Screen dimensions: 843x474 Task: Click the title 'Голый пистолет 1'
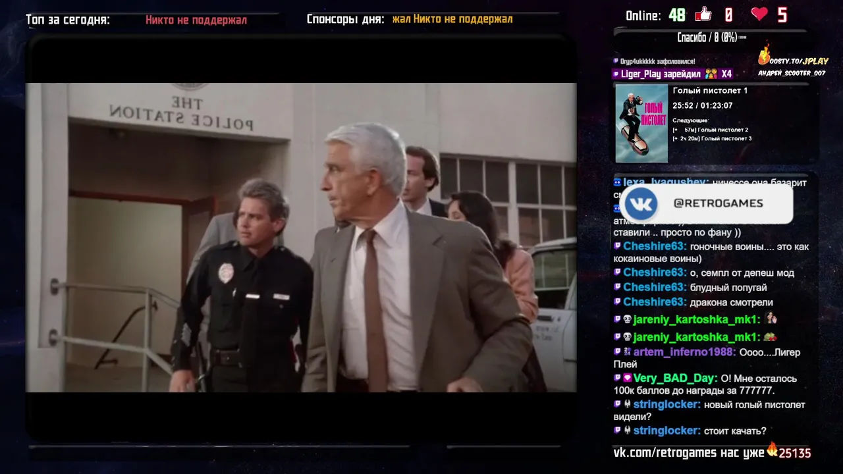tap(710, 91)
